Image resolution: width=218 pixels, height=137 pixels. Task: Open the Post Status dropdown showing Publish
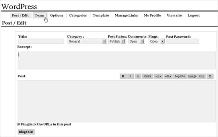pos(117,41)
